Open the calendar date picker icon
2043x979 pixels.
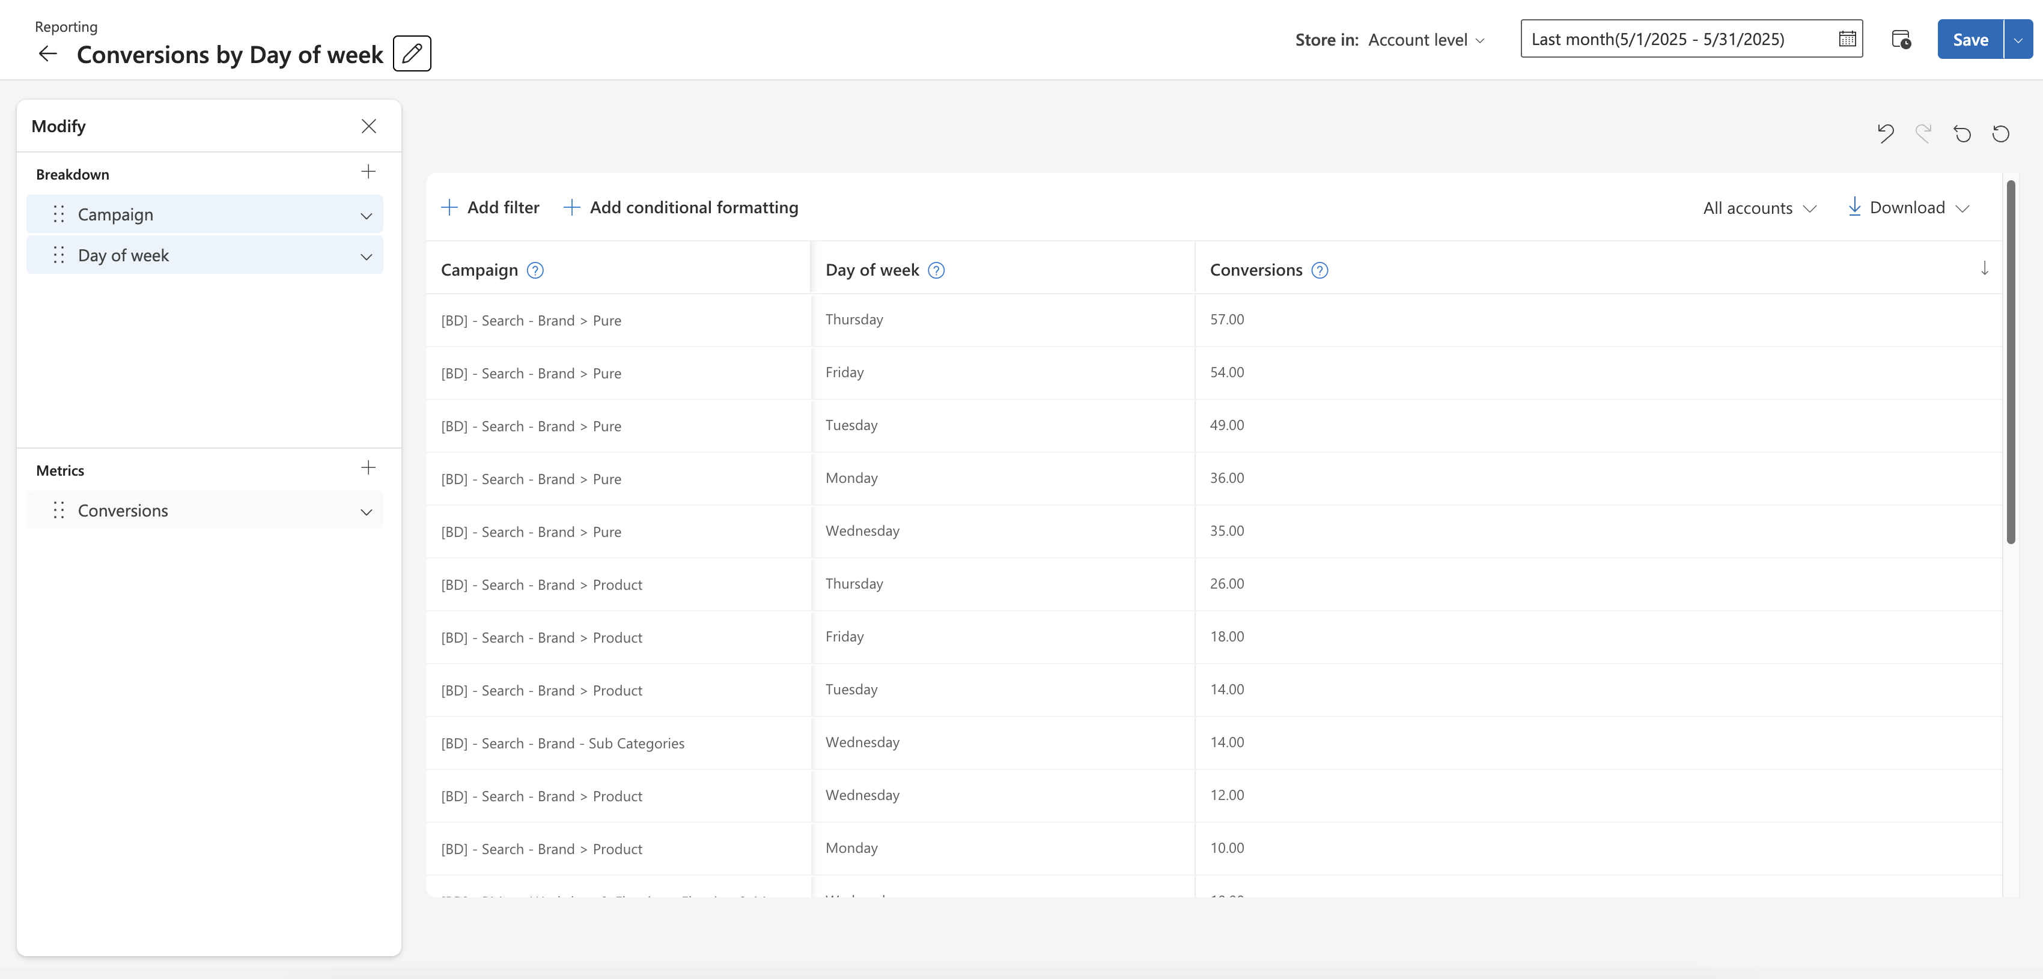point(1847,39)
